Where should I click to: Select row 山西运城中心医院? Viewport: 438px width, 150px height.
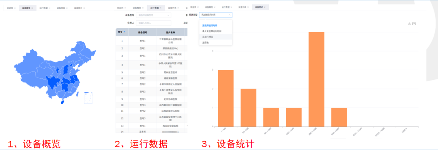[x=151, y=111]
